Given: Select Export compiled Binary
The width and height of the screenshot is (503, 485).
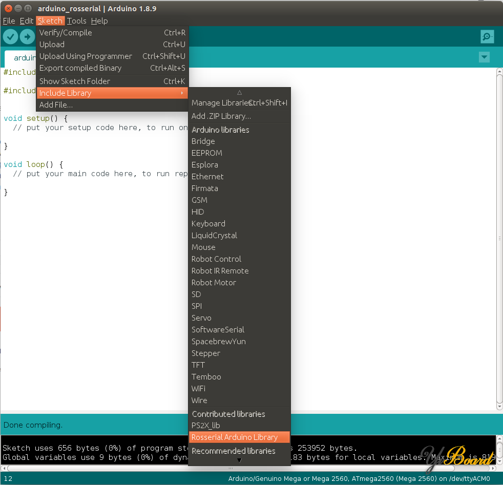Looking at the screenshot, I should [112, 68].
